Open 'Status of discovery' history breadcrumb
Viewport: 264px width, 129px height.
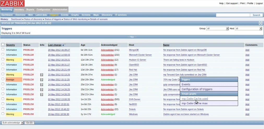[x=33, y=19]
